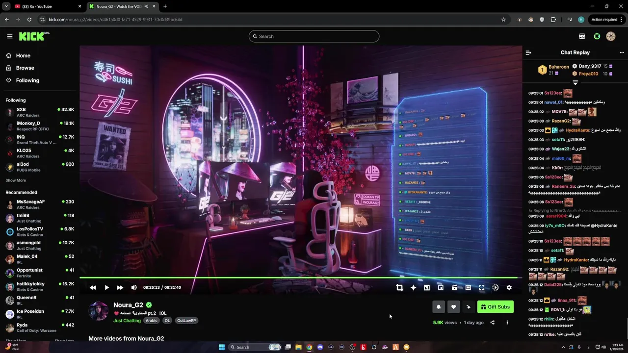The width and height of the screenshot is (628, 353).
Task: Open Ice Poseidon recommended channel
Action: click(x=40, y=314)
